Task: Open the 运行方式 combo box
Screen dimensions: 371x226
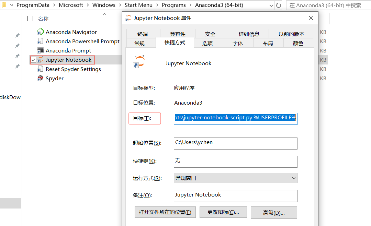Action: click(x=235, y=178)
